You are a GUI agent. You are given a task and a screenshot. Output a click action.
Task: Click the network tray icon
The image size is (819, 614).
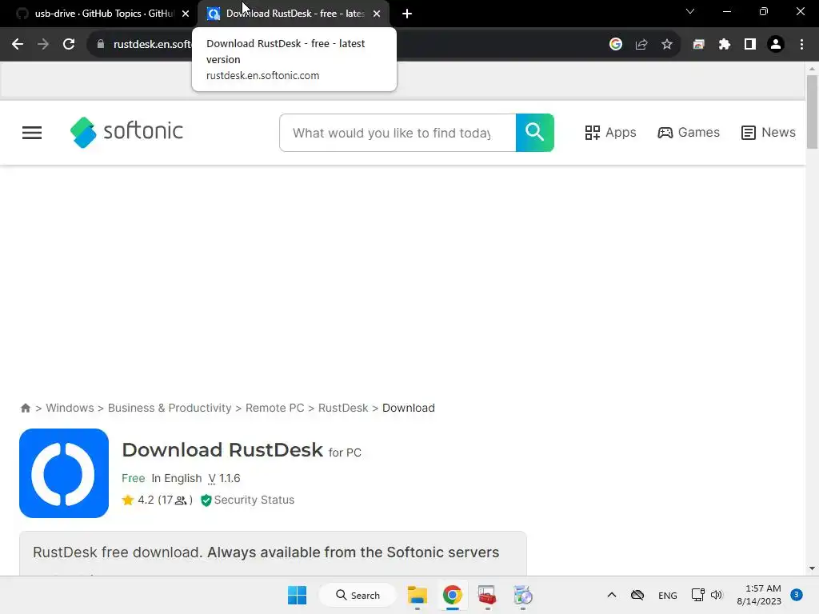pyautogui.click(x=697, y=595)
